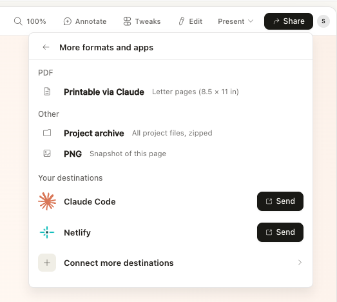Send to Netlify

280,232
